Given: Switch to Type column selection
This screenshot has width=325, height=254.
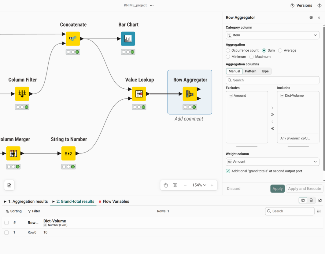Looking at the screenshot, I should coord(265,71).
